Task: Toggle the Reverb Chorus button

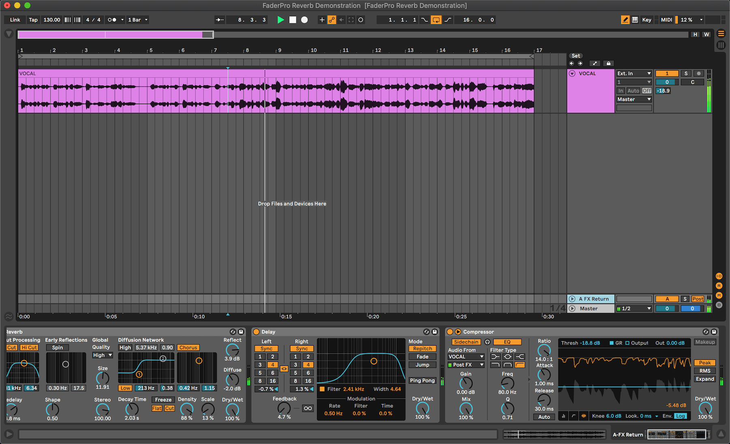Action: 188,348
